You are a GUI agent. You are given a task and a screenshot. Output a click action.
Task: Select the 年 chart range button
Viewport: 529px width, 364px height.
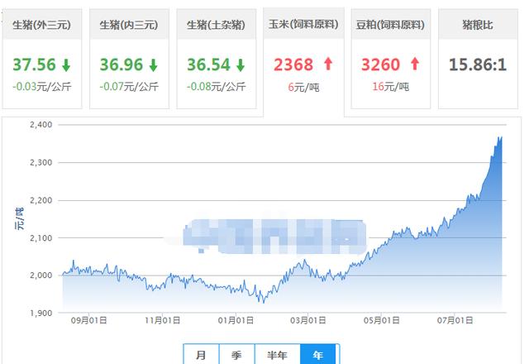point(319,355)
